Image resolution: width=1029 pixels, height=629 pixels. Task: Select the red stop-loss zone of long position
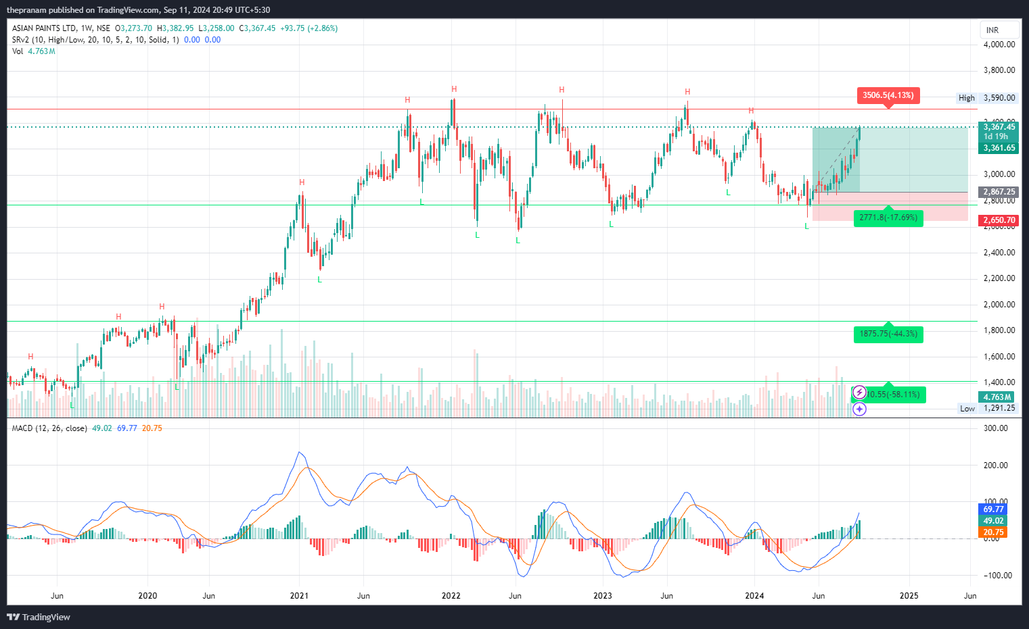pyautogui.click(x=890, y=207)
